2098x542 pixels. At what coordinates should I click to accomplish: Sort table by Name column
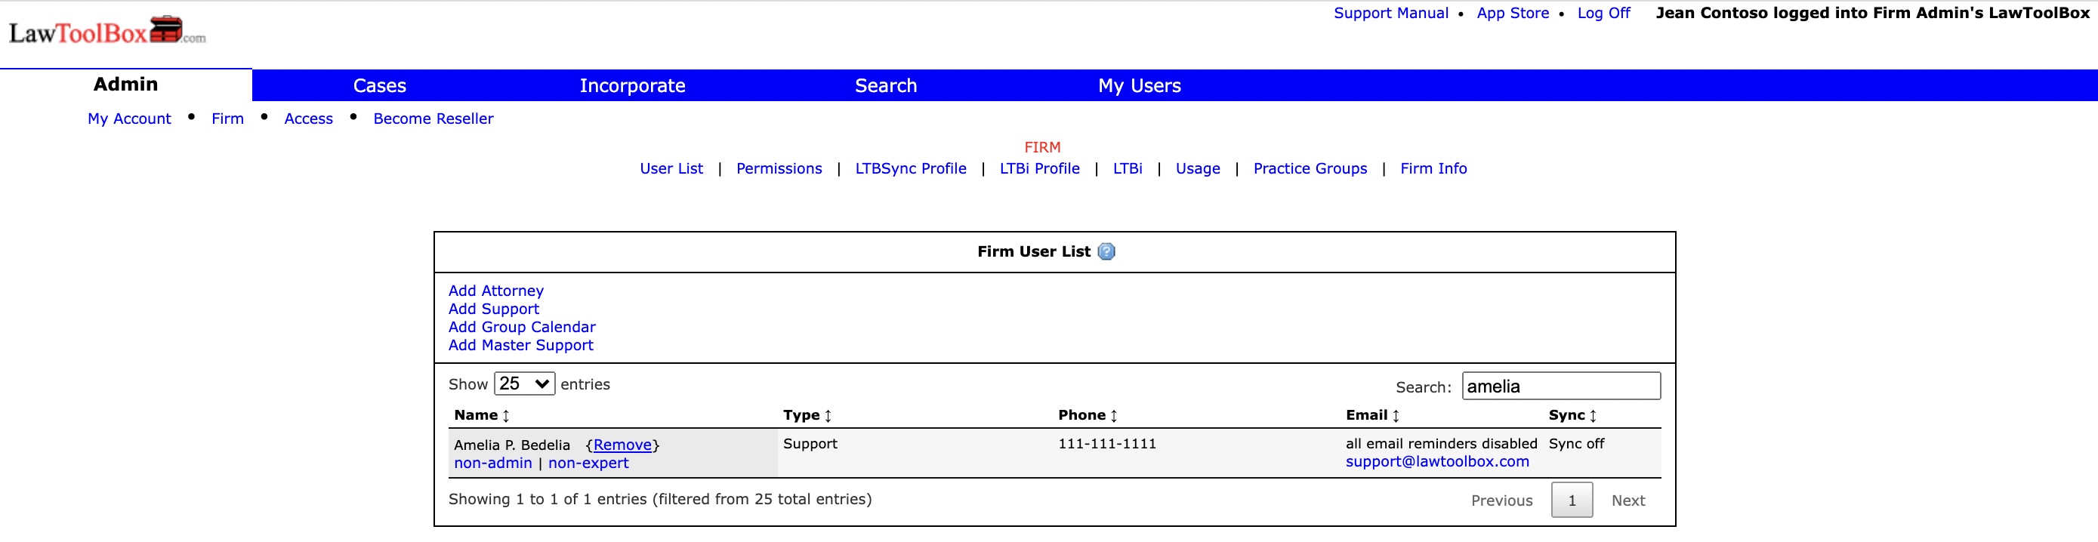481,415
